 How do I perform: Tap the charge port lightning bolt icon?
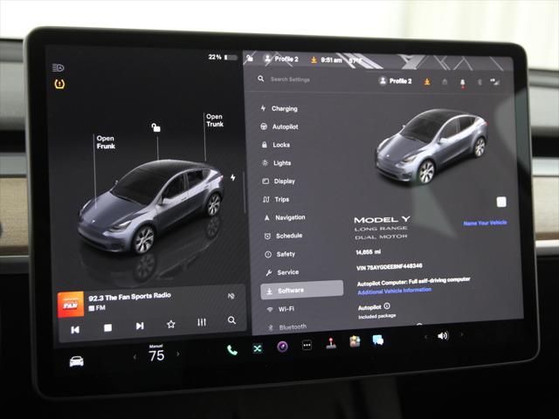(x=233, y=177)
